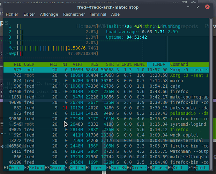
Task: Click the F9 Kill button
Action: pyautogui.click(x=178, y=168)
